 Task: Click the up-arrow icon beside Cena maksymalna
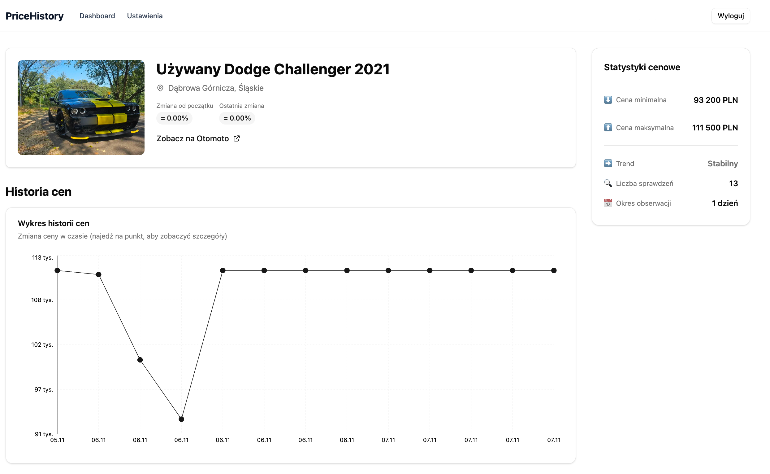point(608,127)
